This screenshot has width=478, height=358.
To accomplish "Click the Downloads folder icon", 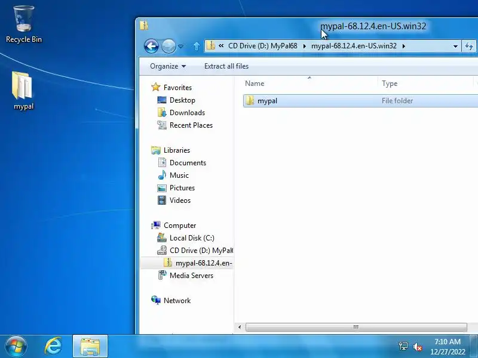I will tap(162, 112).
